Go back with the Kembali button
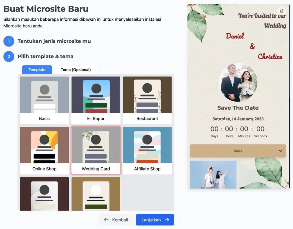Screen dimensions: 293x229 coord(116,220)
